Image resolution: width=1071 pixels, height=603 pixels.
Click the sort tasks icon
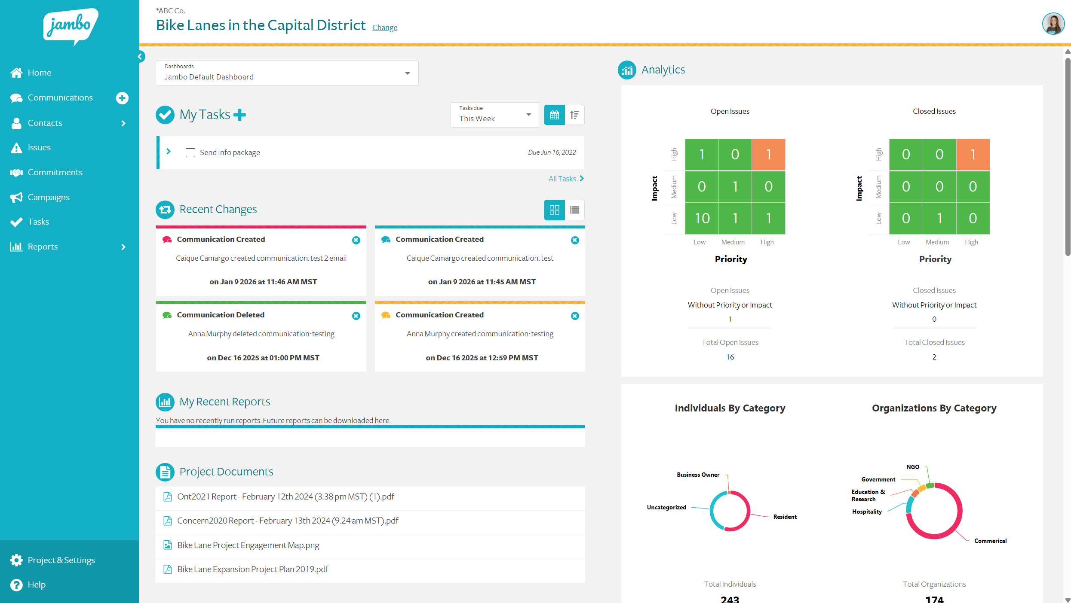(x=574, y=115)
